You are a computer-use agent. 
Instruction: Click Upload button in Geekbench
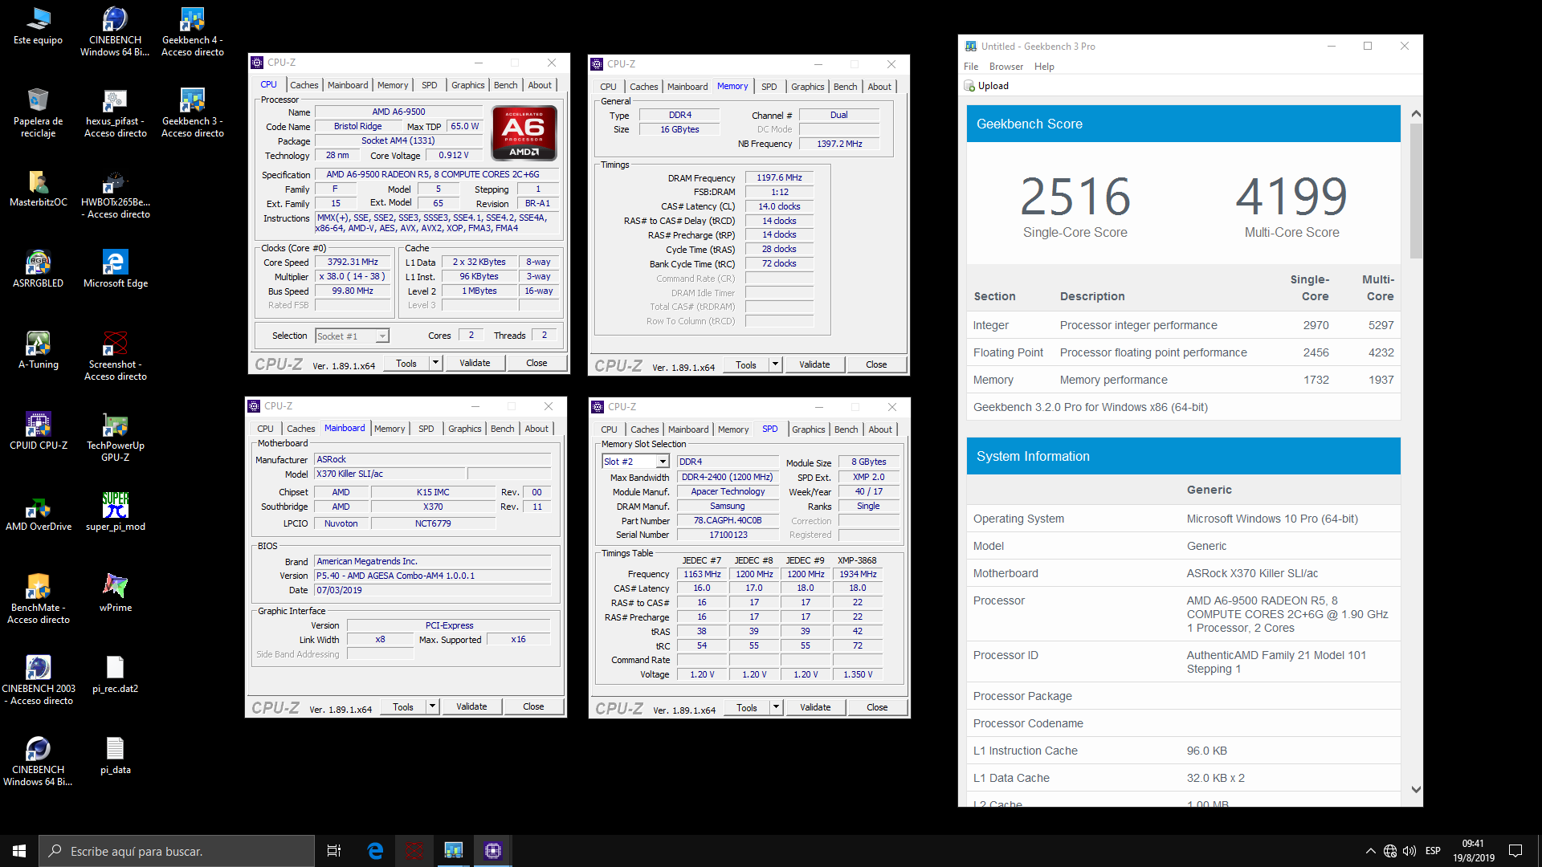coord(987,86)
